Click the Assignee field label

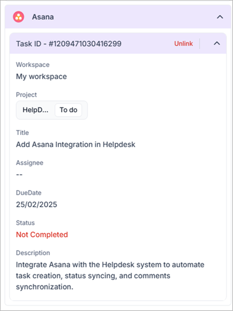(x=30, y=163)
